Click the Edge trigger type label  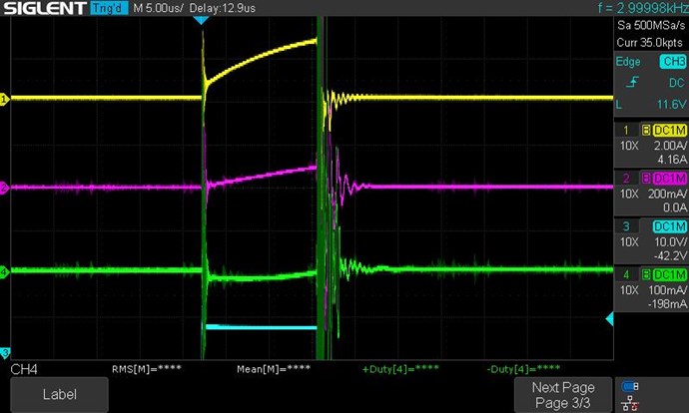628,62
